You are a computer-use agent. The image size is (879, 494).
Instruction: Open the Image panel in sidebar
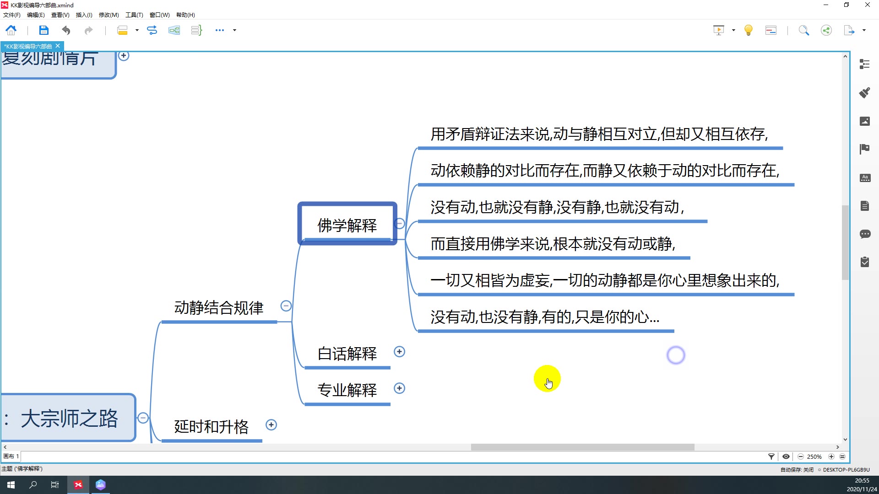click(864, 121)
